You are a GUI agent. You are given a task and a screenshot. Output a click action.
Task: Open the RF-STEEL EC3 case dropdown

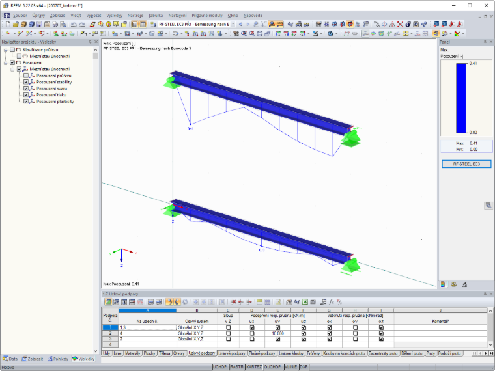pos(233,24)
